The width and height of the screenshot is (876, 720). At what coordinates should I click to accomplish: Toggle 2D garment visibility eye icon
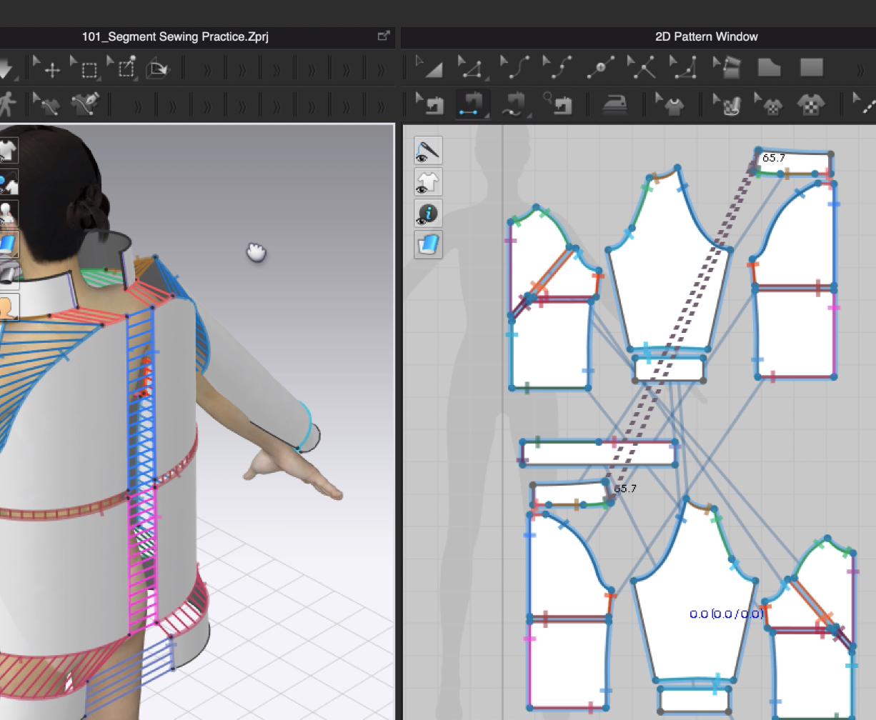pos(428,182)
